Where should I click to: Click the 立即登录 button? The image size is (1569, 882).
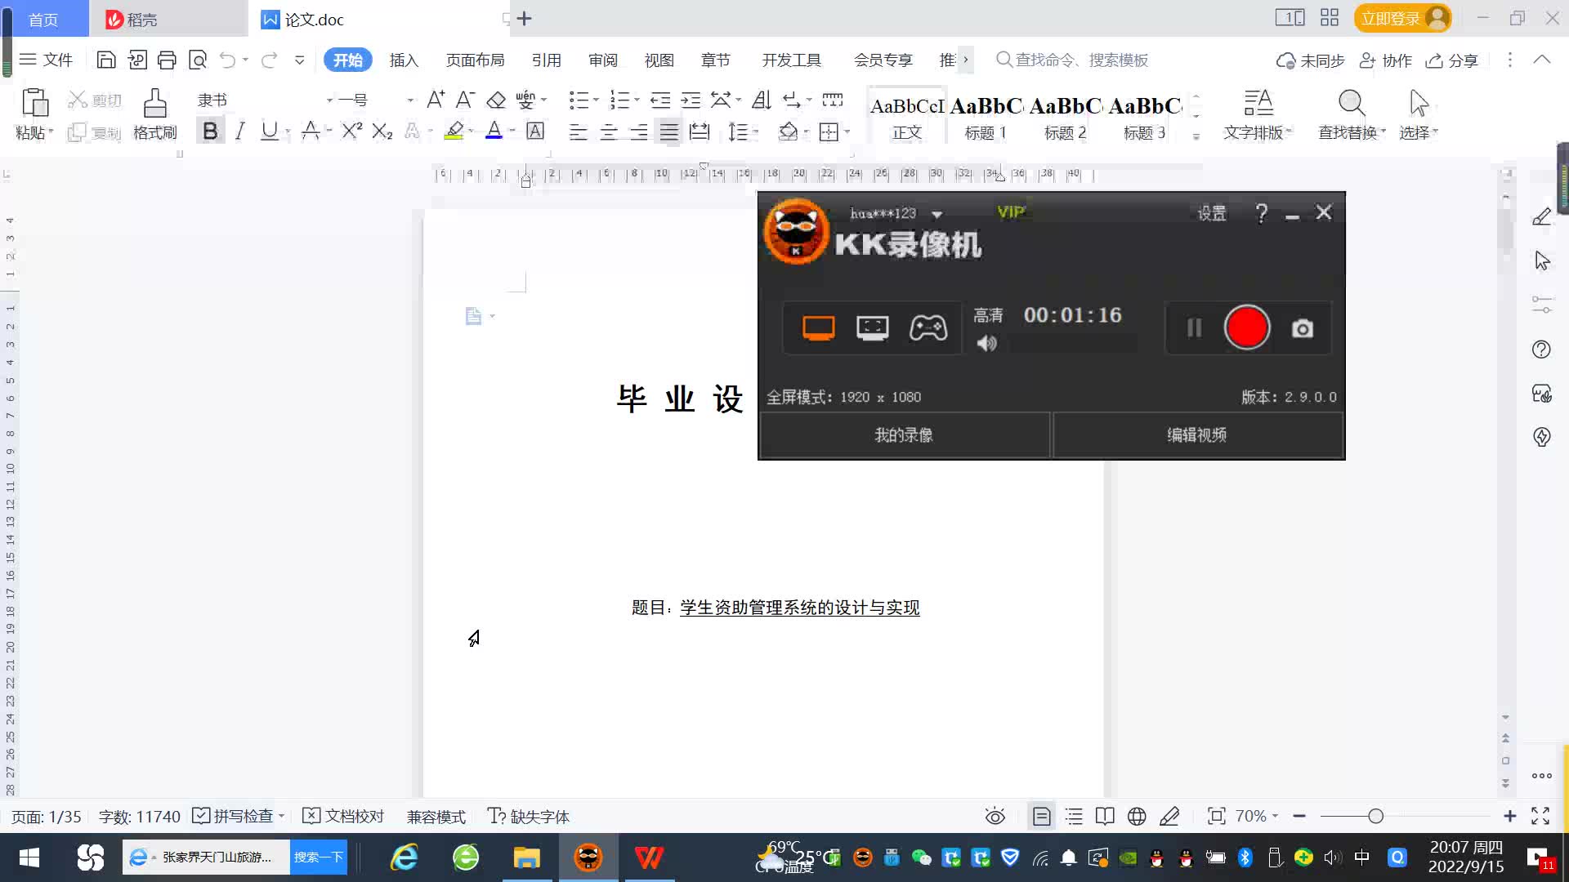(x=1402, y=18)
